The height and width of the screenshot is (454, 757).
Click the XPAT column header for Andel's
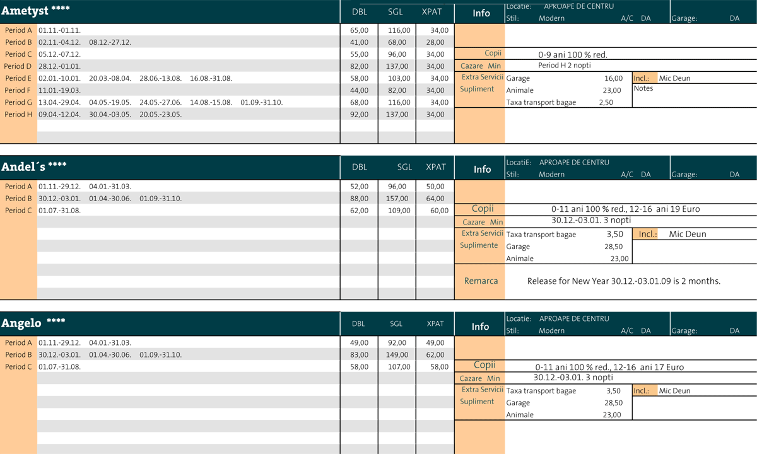tap(436, 167)
